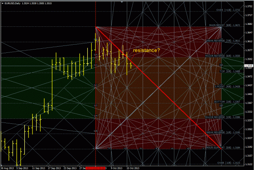Screen dimensions: 254x170
Task: Click price scale value 1.3332
Action: (x=249, y=112)
